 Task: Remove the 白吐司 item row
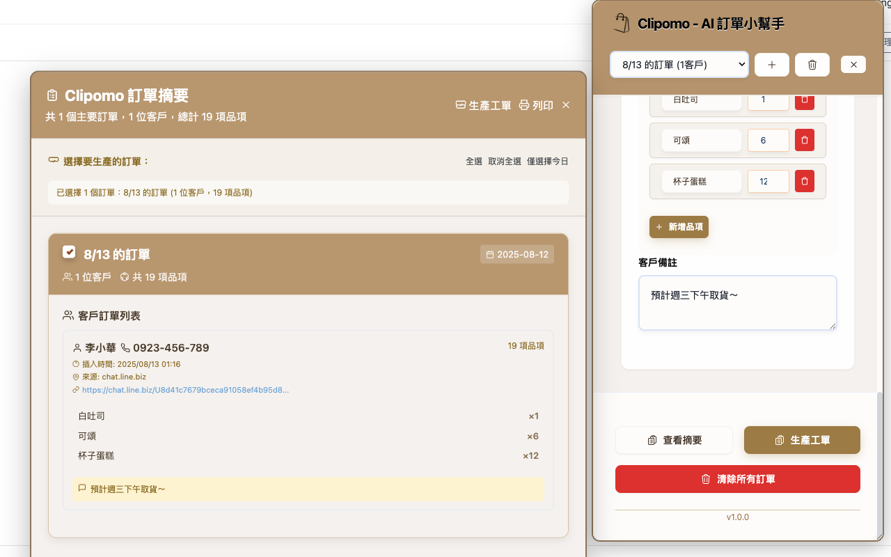tap(804, 101)
